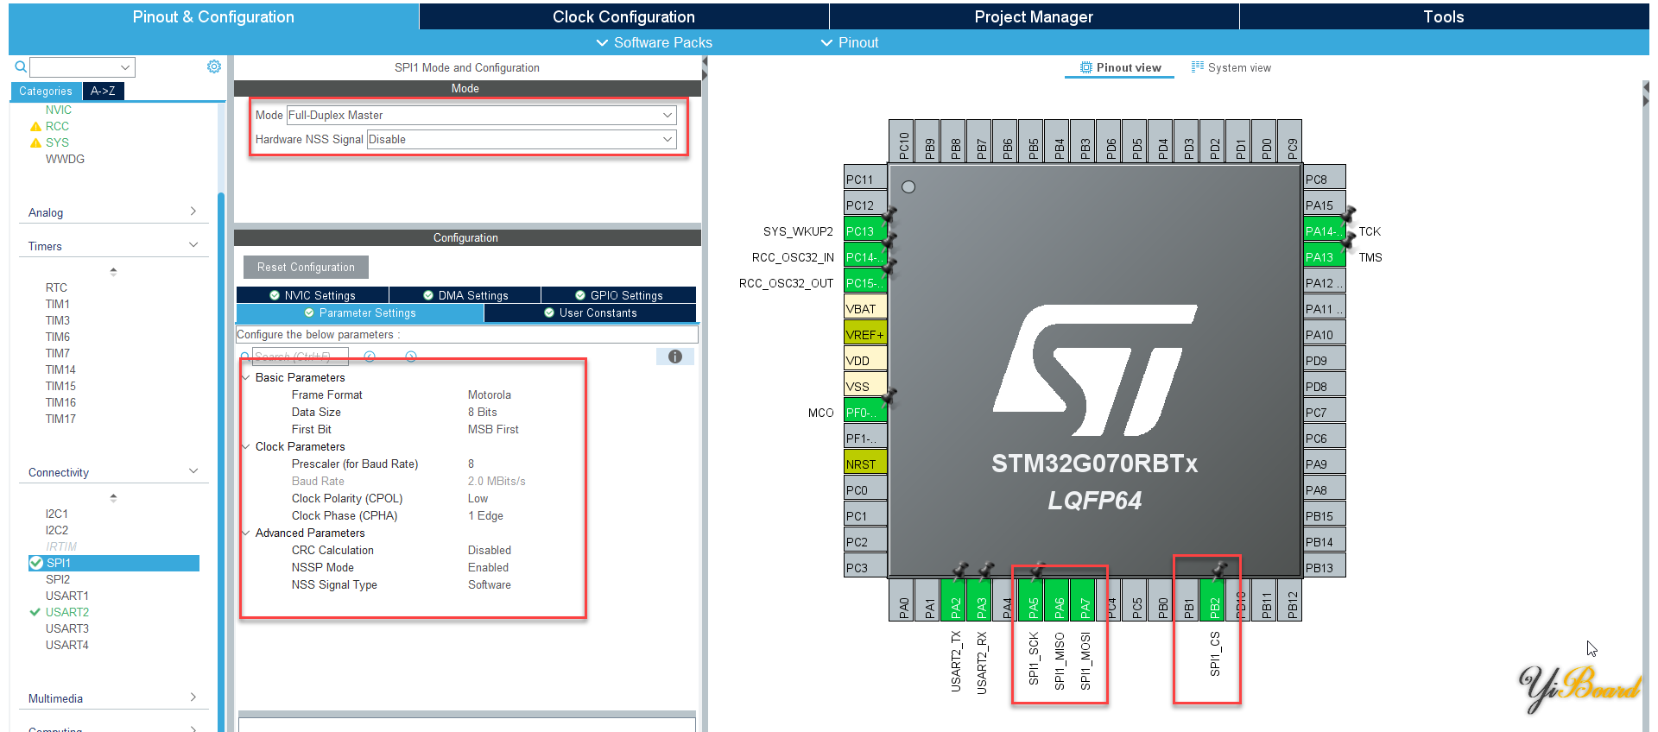Select pin PA6 on the chip
Image resolution: width=1658 pixels, height=732 pixels.
pos(1059,599)
